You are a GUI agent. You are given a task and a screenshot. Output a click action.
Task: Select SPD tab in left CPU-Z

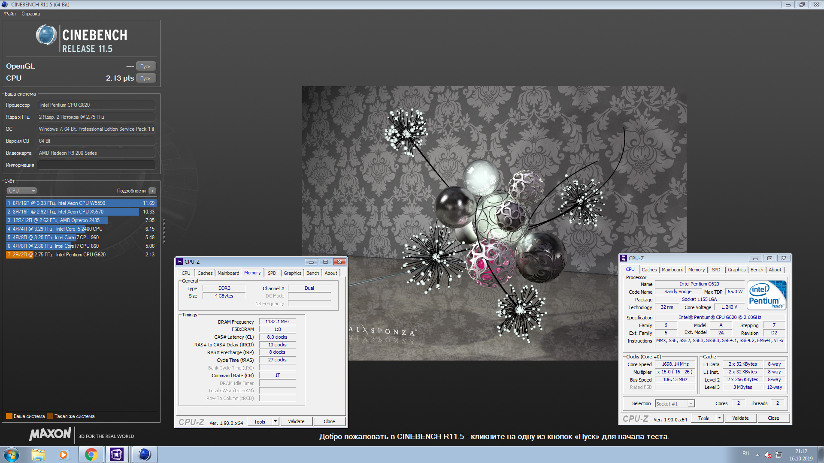272,273
